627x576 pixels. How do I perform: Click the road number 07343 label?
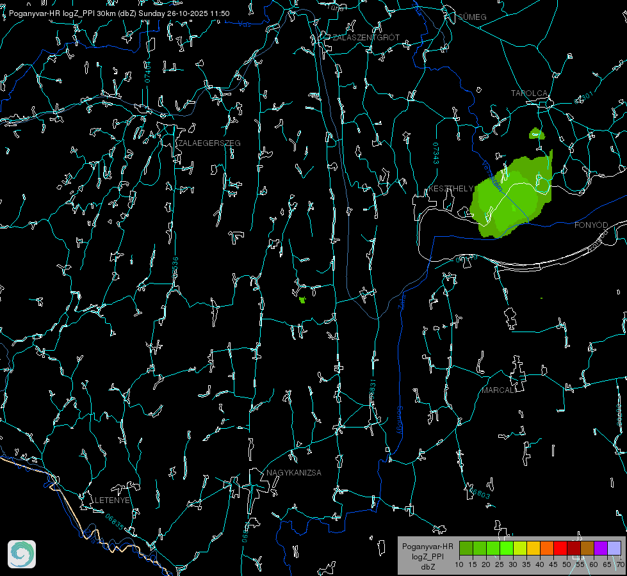pos(436,153)
